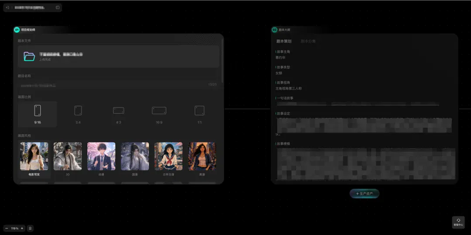Choose the 电影写实 style thumbnail
This screenshot has width=471, height=235.
(x=34, y=157)
